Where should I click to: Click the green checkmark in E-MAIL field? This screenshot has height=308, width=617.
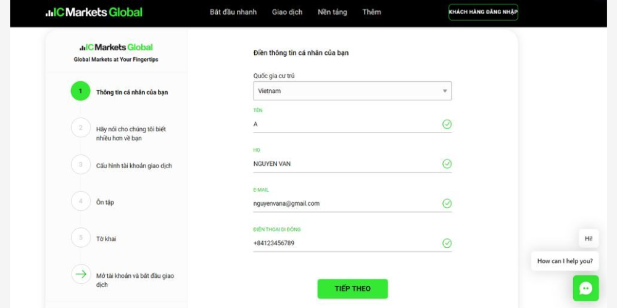pos(447,203)
